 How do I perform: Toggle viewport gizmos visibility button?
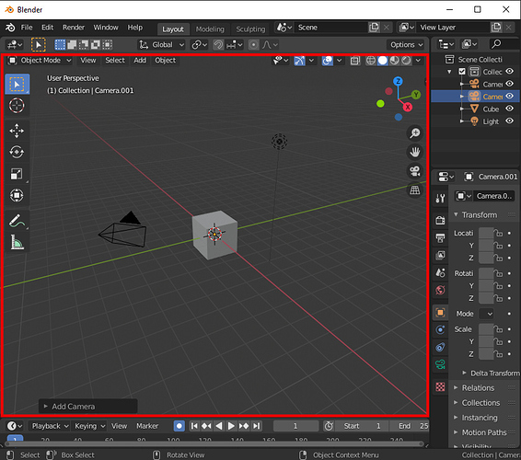299,61
